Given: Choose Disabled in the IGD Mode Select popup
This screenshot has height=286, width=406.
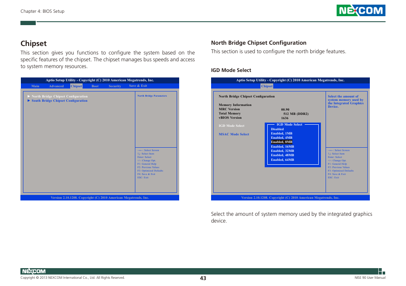Looking at the screenshot, I should point(277,129).
